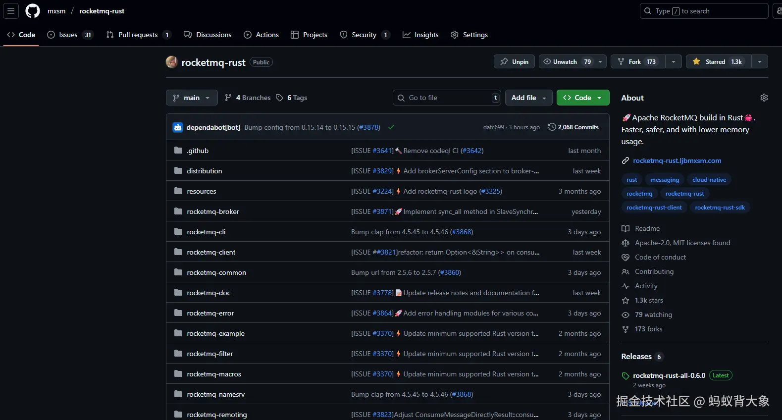Switch to the Issues tab
Image resolution: width=782 pixels, height=420 pixels.
(70, 35)
